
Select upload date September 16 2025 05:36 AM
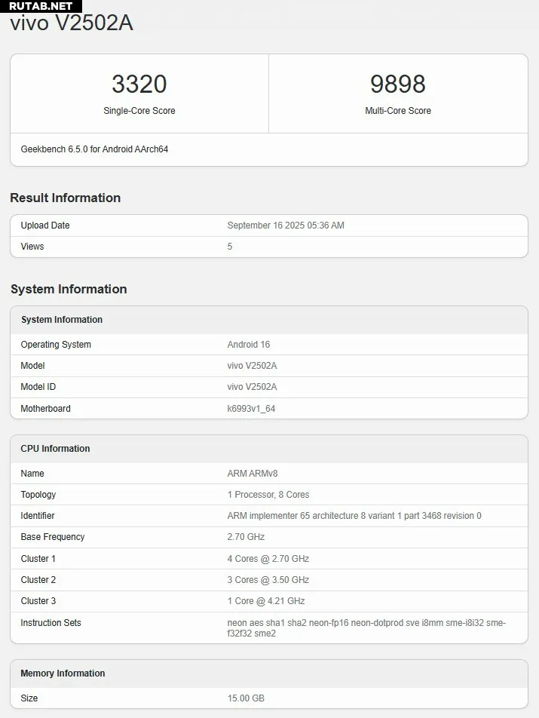286,226
